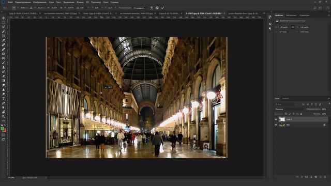Image resolution: width=331 pixels, height=186 pixels.
Task: Switch foreground and background colors arrow
Action: 5,125
